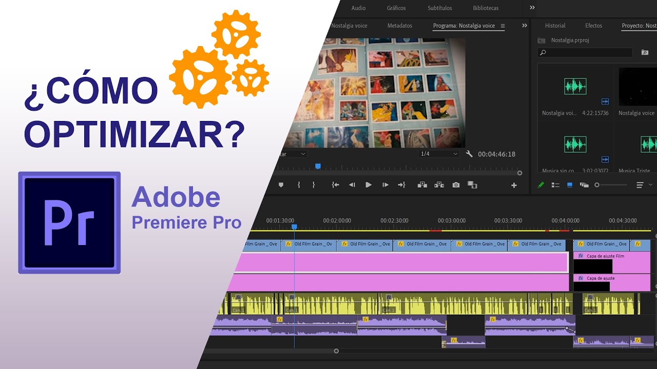Switch to the Efectos panel tab
Image resolution: width=657 pixels, height=369 pixels.
(594, 26)
